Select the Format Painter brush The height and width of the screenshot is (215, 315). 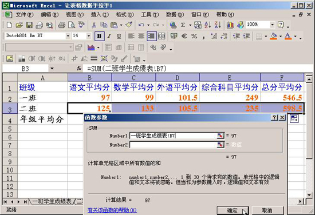point(129,25)
